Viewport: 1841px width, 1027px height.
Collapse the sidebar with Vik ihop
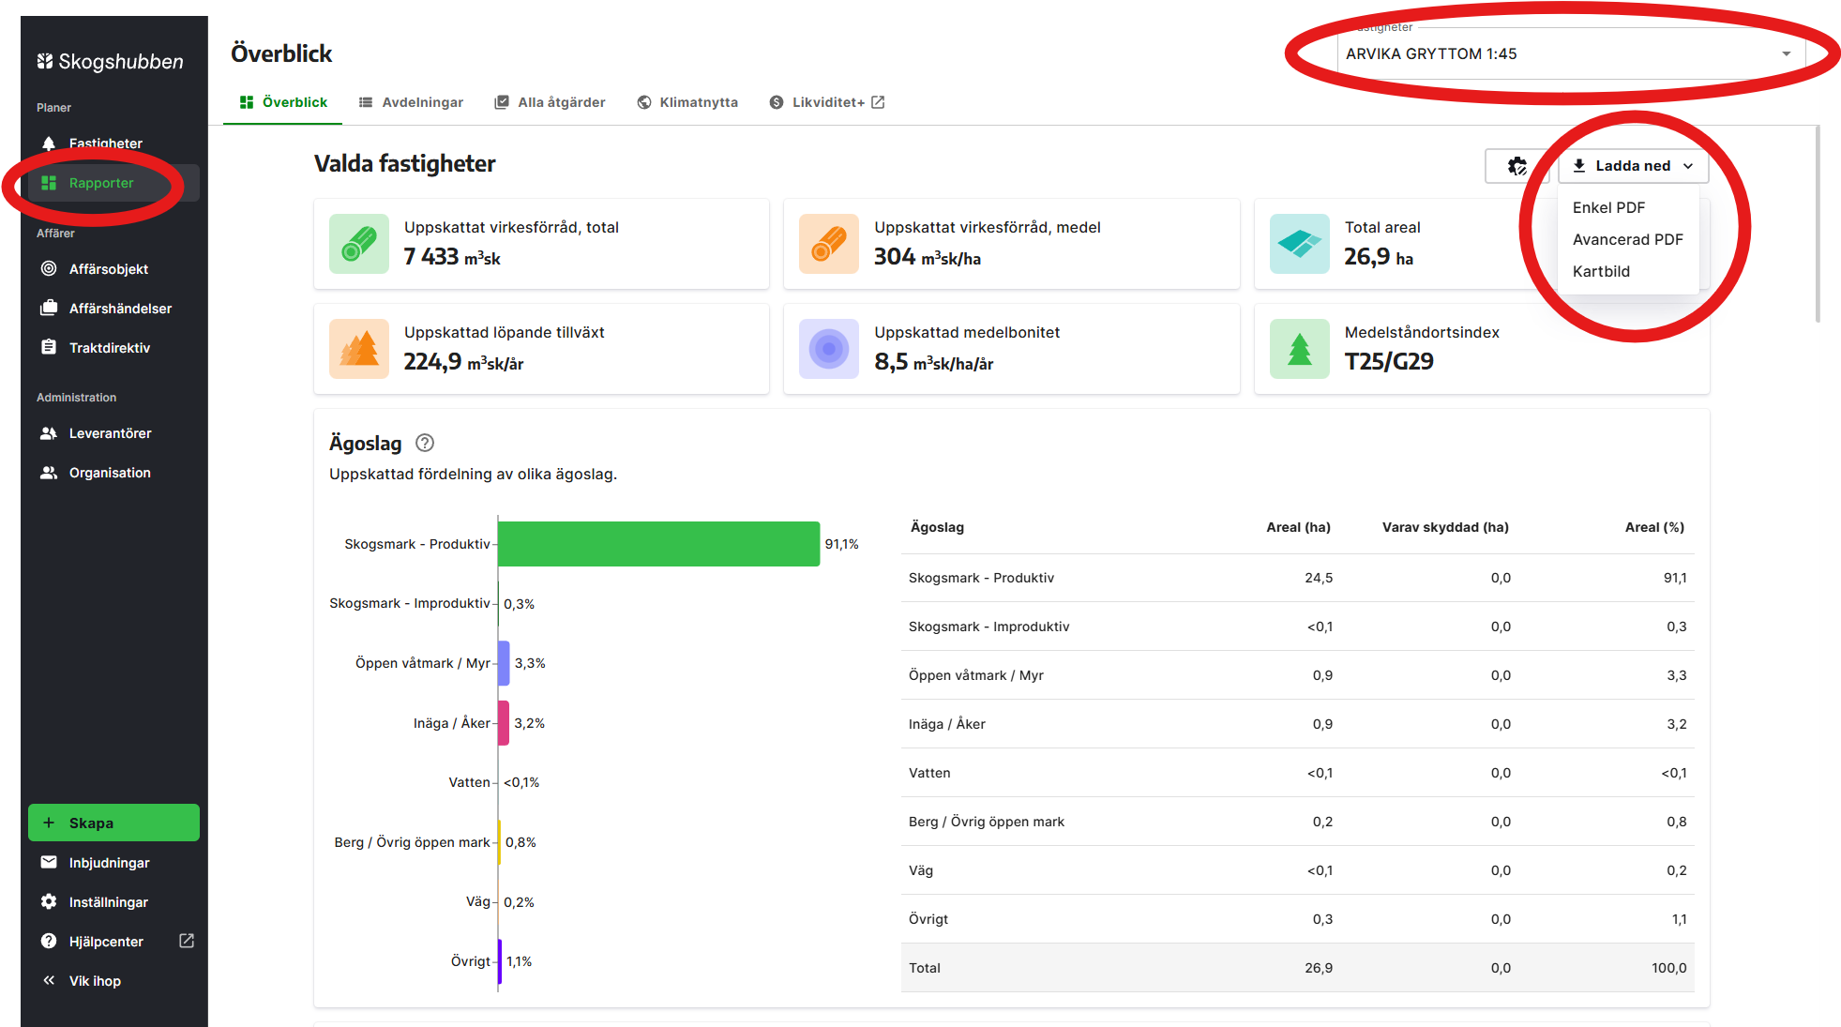(x=94, y=981)
